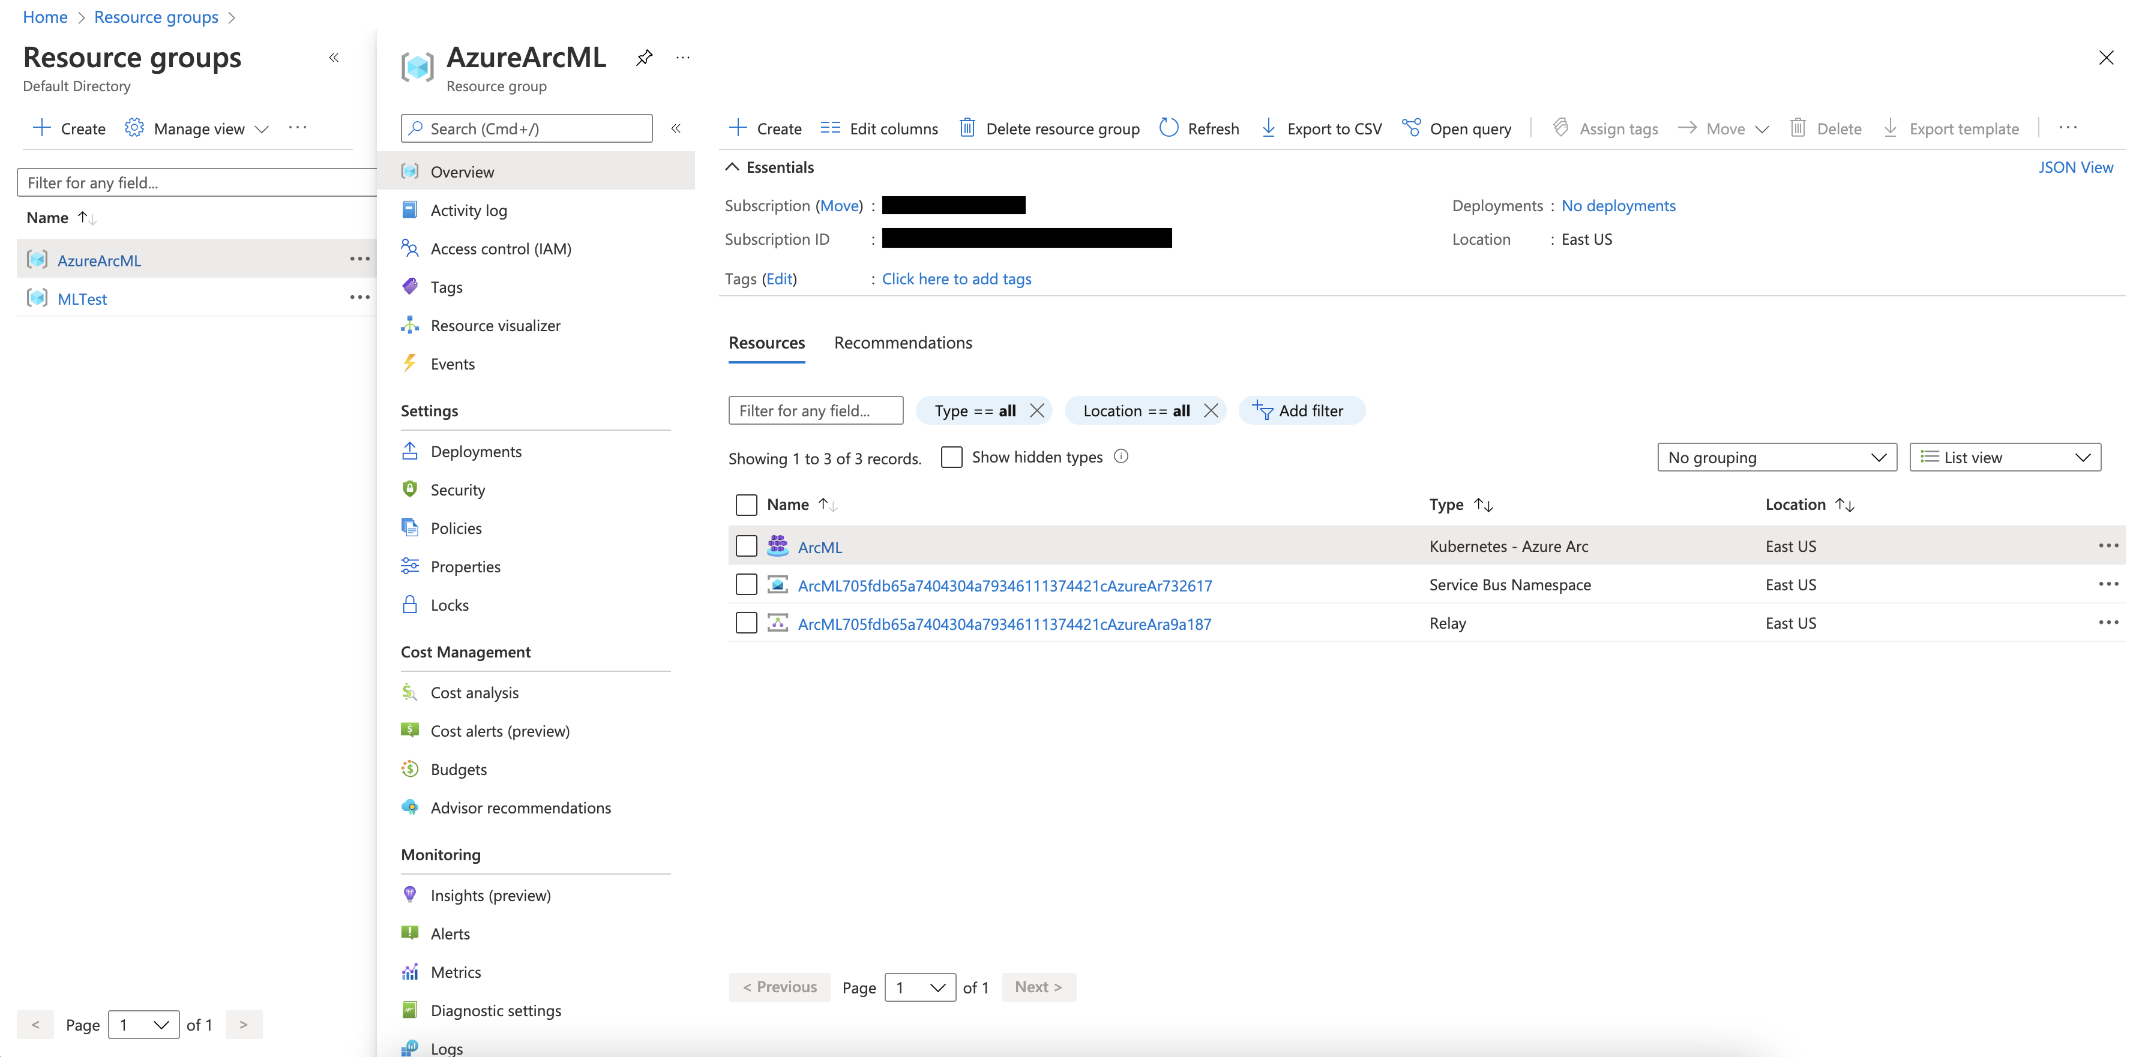Open Activity log in the sidebar
Image resolution: width=2145 pixels, height=1057 pixels.
click(x=468, y=211)
